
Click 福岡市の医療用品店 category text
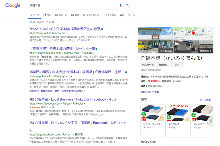click(151, 70)
